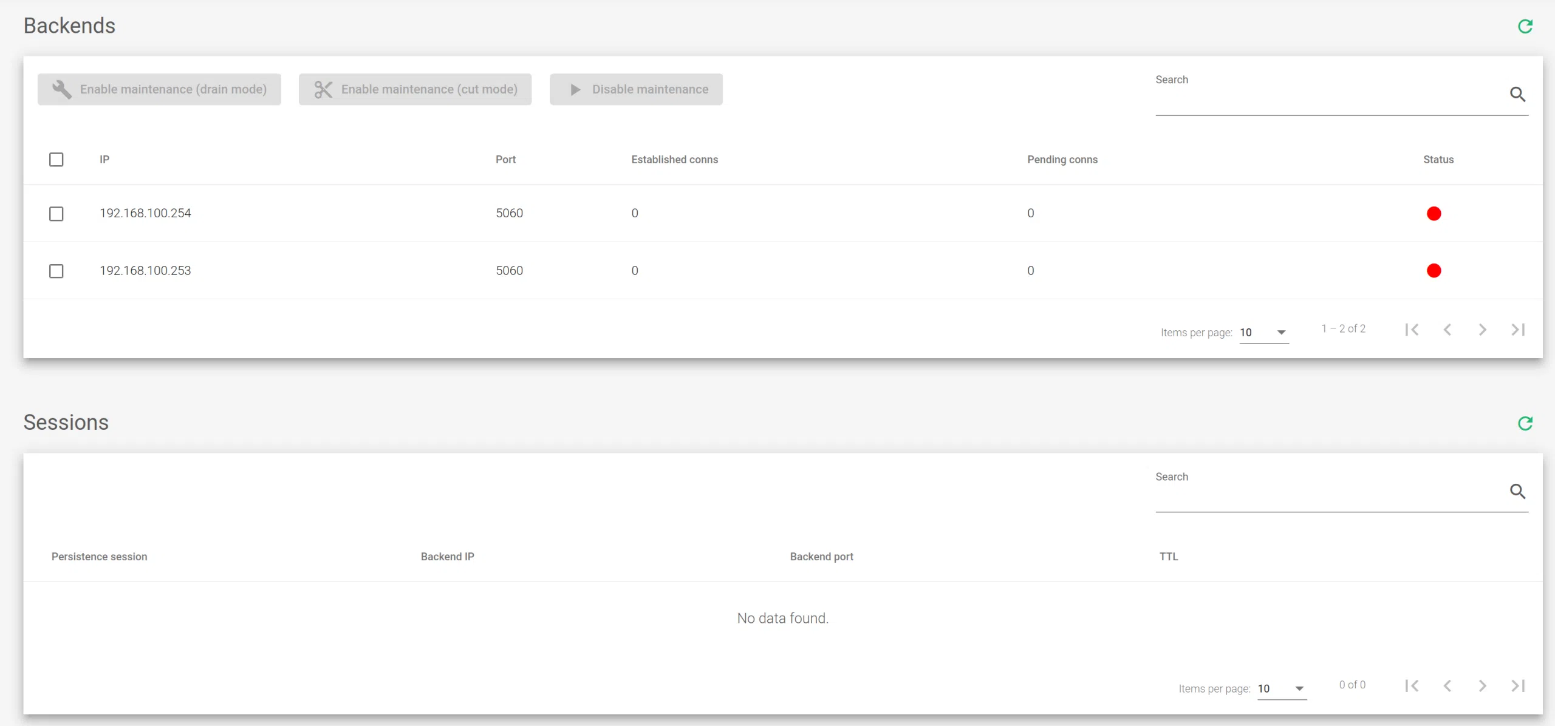This screenshot has height=726, width=1555.
Task: Sort by TTL column header
Action: pos(1168,557)
